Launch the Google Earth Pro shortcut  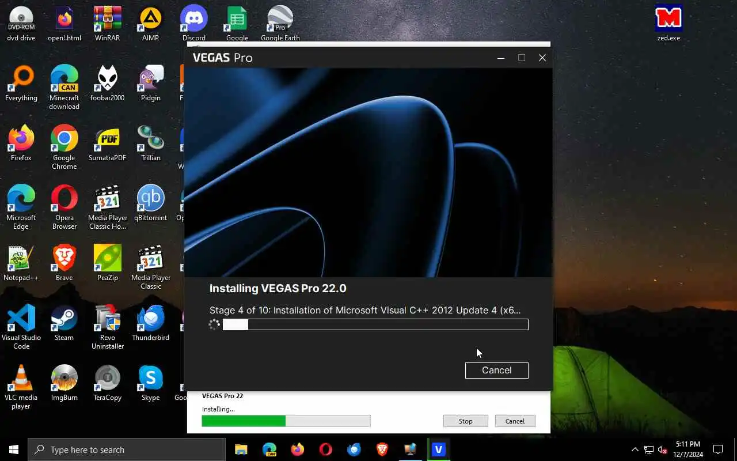[280, 24]
